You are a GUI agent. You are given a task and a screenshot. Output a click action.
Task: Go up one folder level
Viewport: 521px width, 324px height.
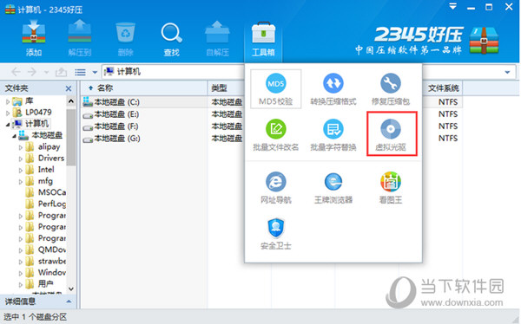click(61, 72)
